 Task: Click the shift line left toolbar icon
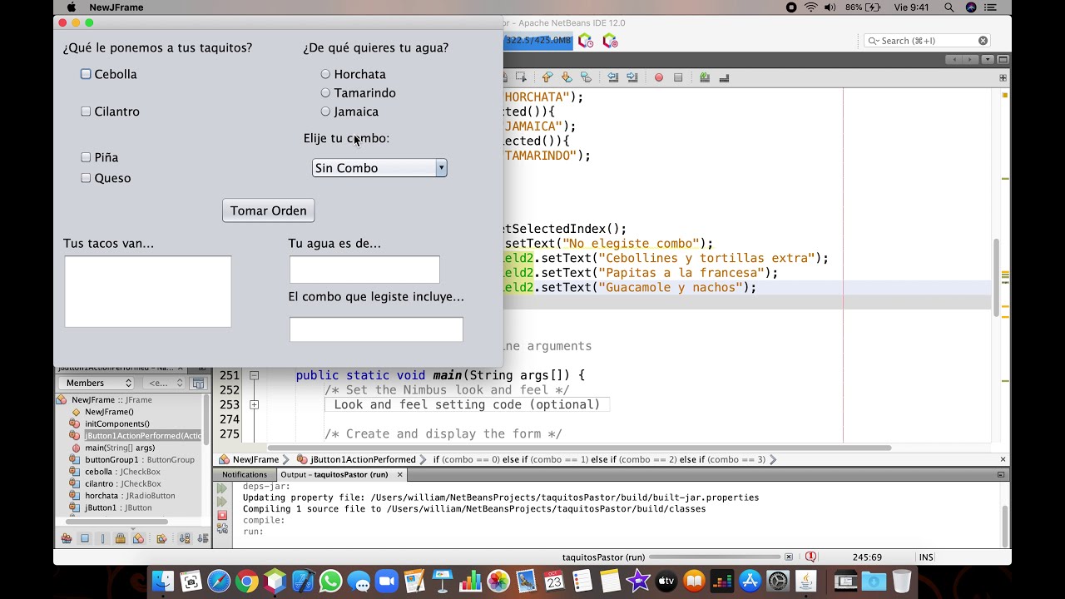click(x=613, y=77)
